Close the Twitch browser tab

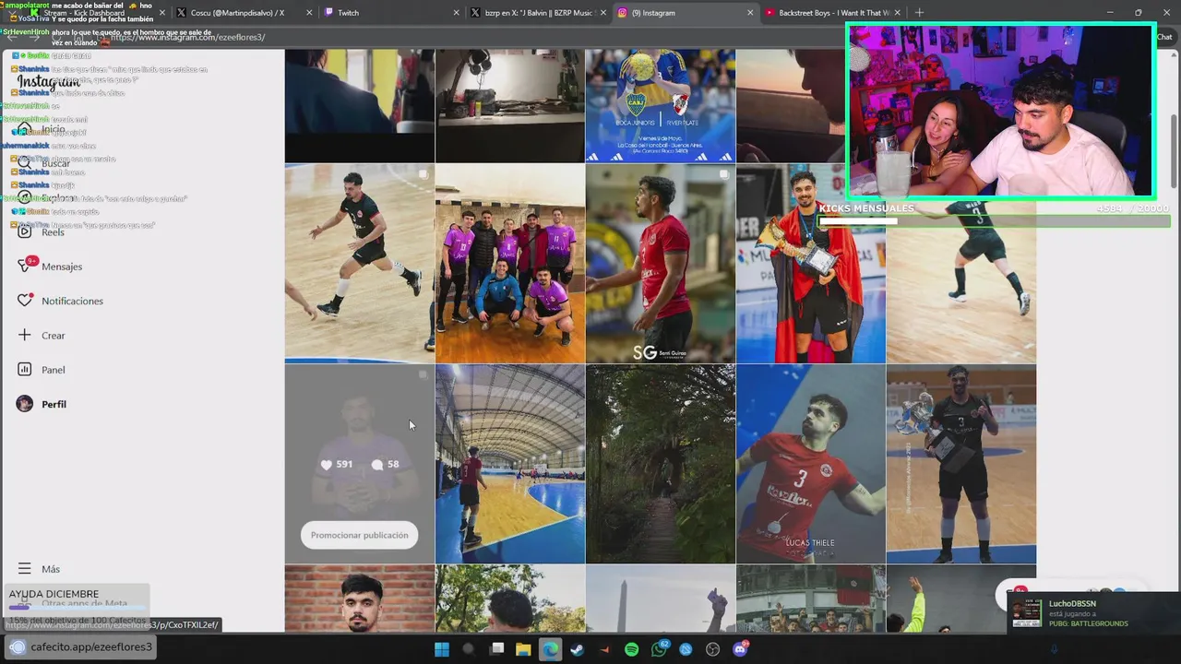click(x=456, y=13)
